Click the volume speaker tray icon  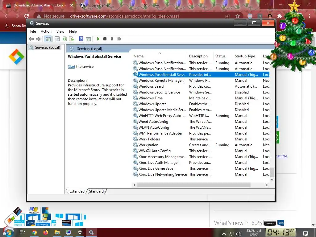pos(239,234)
